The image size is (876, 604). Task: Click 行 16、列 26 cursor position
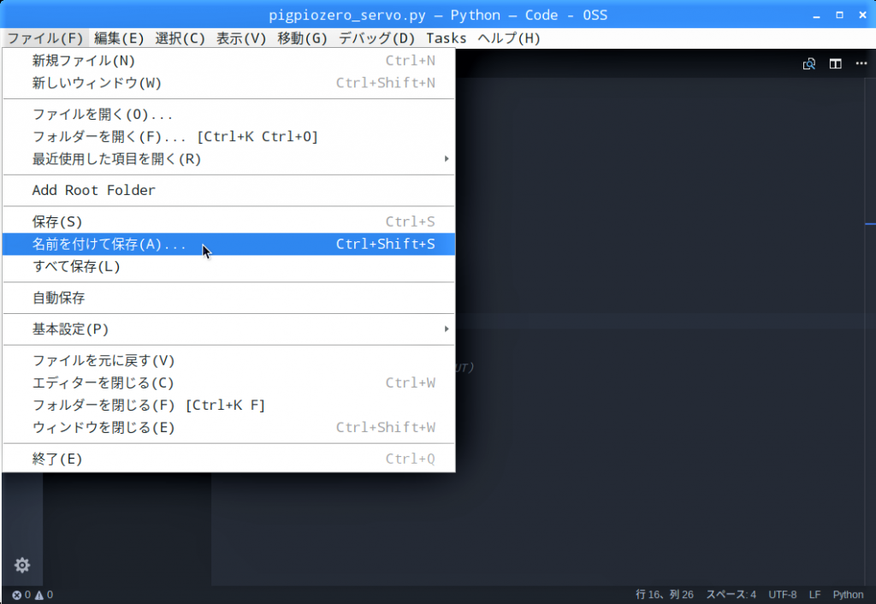pos(665,595)
